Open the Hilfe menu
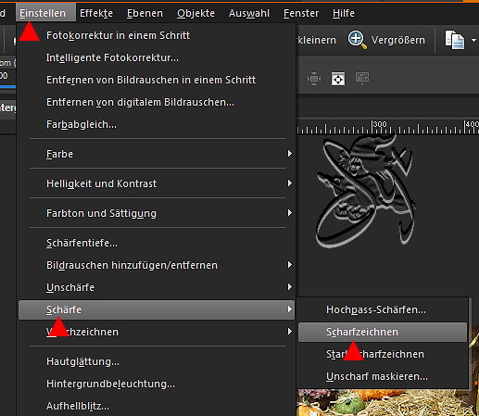479x416 pixels. 344,13
